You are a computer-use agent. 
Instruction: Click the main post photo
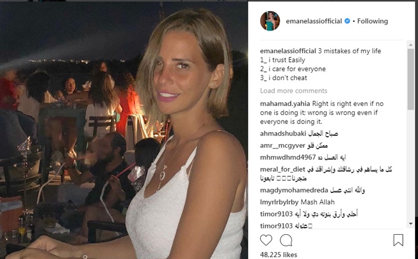(124, 130)
